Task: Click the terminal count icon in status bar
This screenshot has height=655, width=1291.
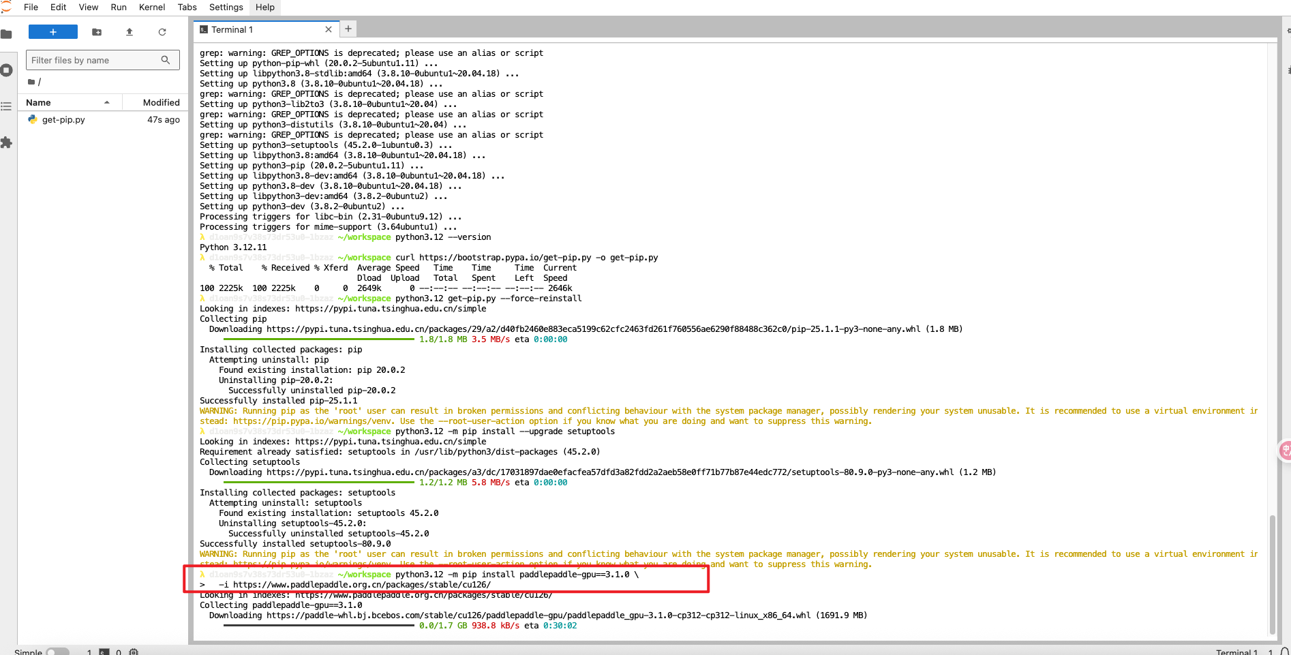Action: tap(104, 652)
